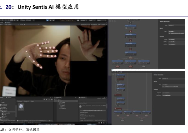Click the left Sigmoid node in upper graph
The height and width of the screenshot is (133, 188).
(x=118, y=67)
